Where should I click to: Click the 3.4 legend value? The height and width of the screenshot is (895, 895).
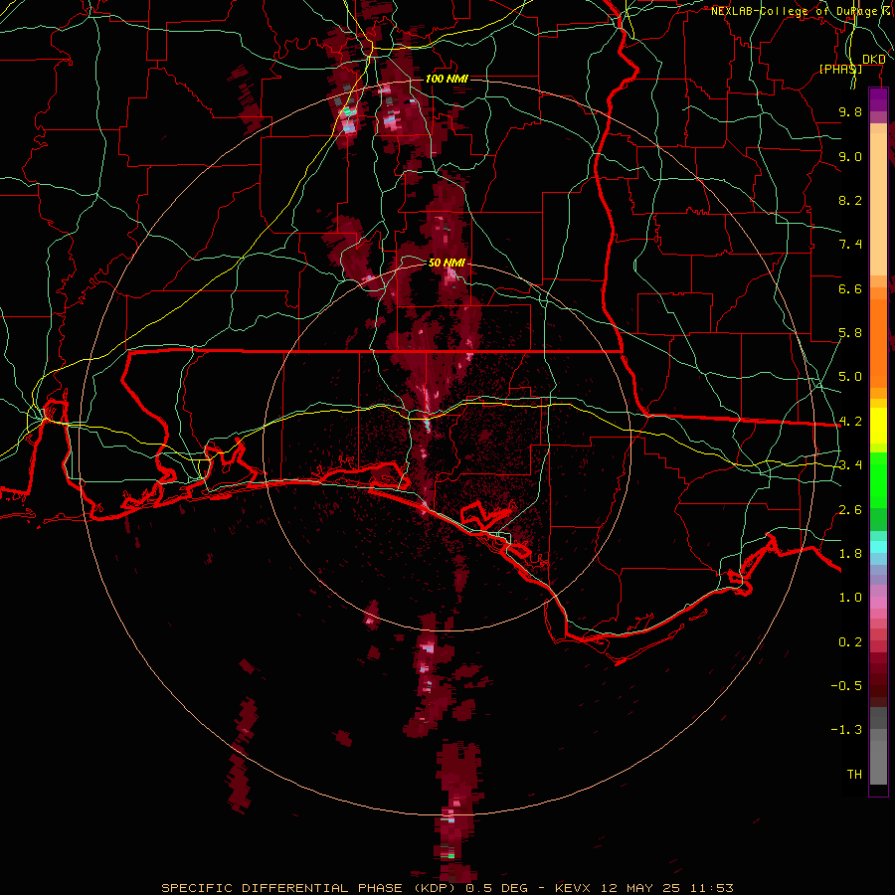coord(850,465)
